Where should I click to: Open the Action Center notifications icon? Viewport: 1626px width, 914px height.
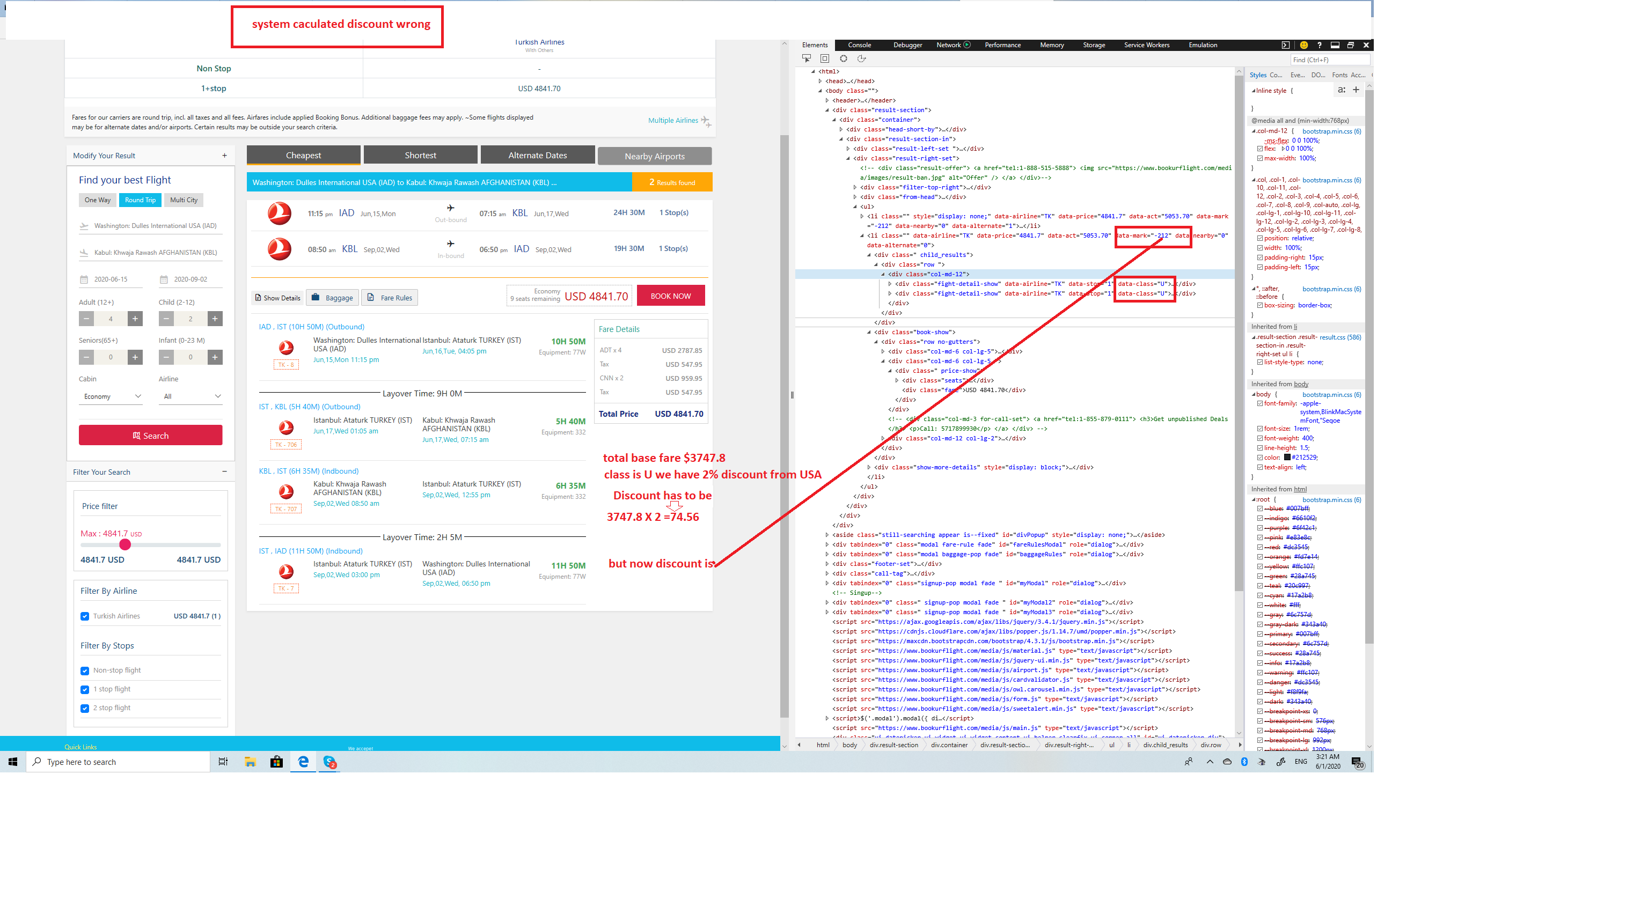click(1357, 762)
